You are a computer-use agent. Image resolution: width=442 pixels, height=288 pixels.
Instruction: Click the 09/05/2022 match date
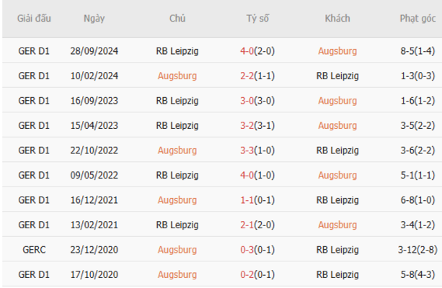tap(94, 175)
